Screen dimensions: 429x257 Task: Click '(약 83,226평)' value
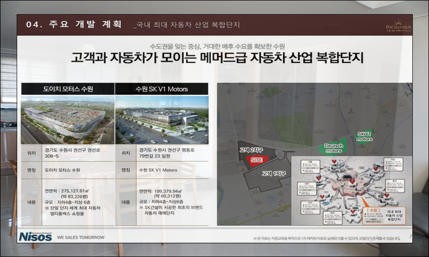(74, 197)
